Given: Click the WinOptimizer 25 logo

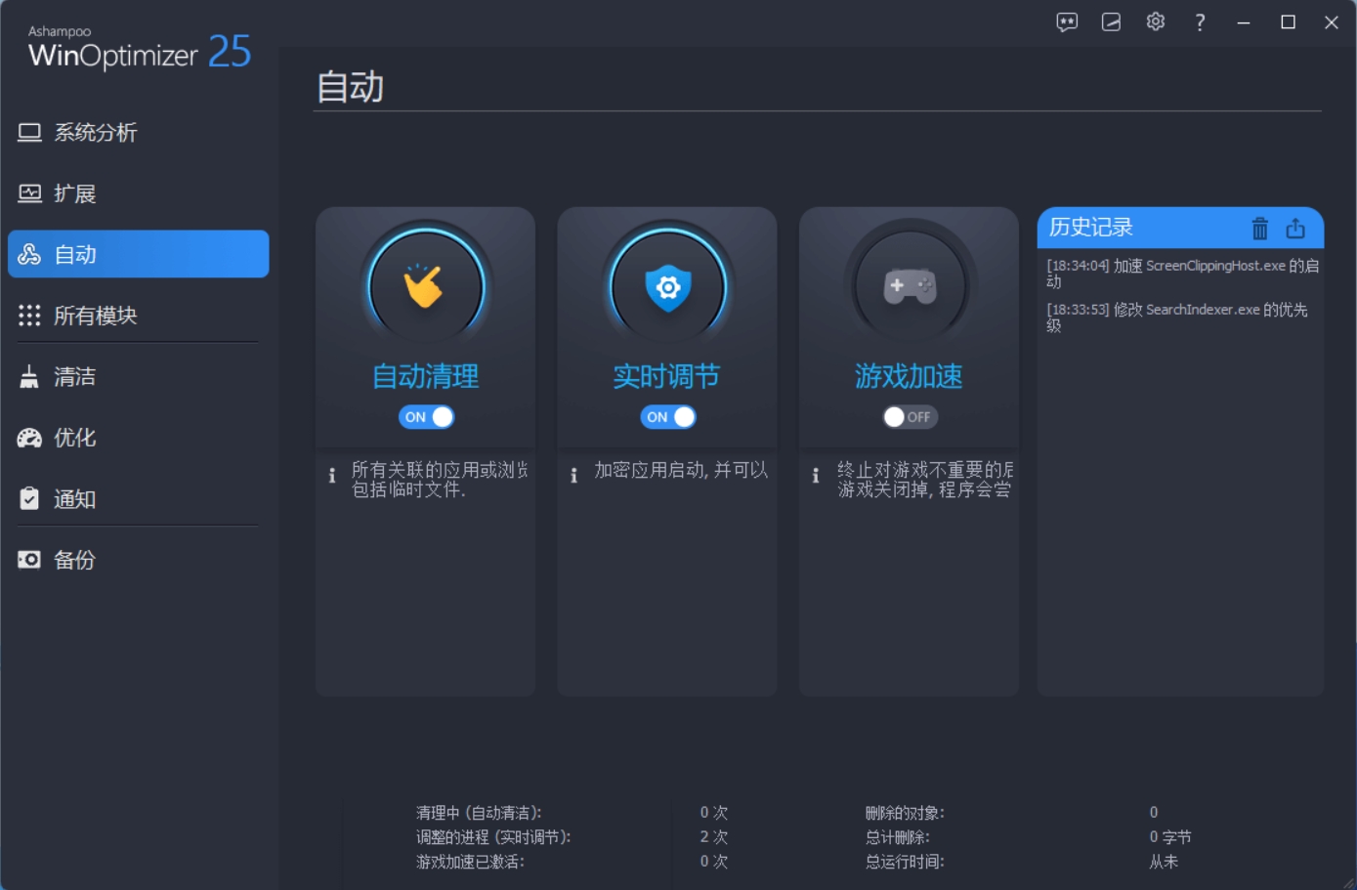Looking at the screenshot, I should pos(139,49).
